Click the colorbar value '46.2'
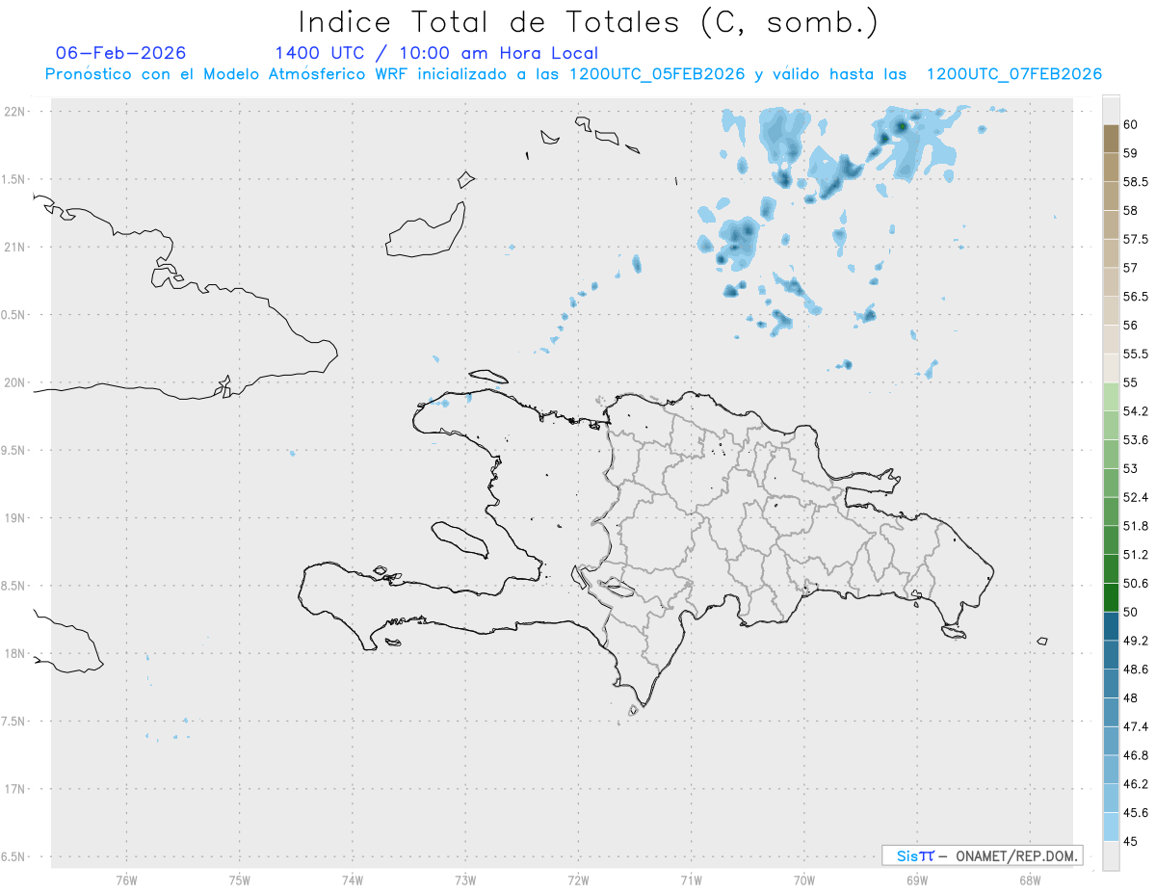Viewport: 1156px width, 893px height. tap(1136, 784)
